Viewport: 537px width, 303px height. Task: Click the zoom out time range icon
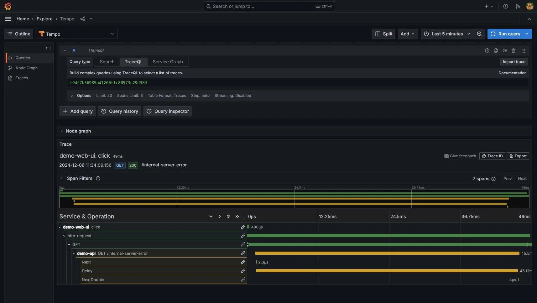coord(479,34)
